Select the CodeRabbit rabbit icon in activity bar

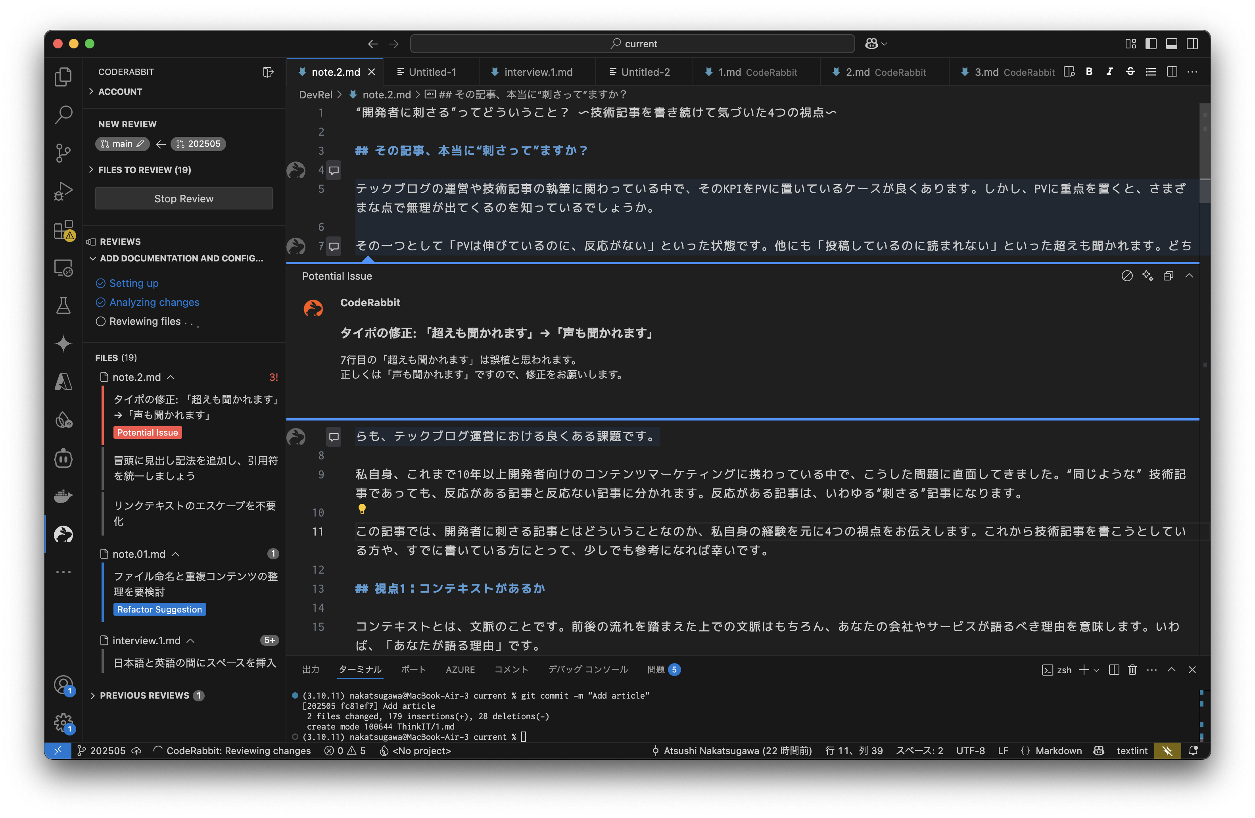tap(63, 534)
